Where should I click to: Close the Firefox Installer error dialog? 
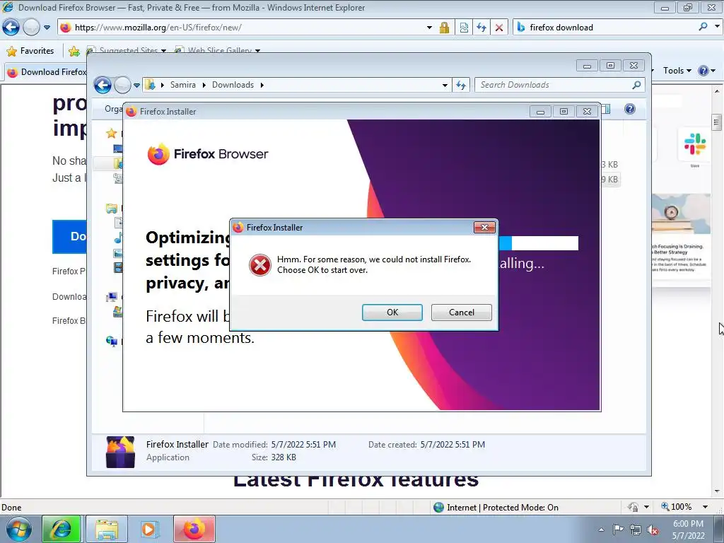(x=484, y=227)
